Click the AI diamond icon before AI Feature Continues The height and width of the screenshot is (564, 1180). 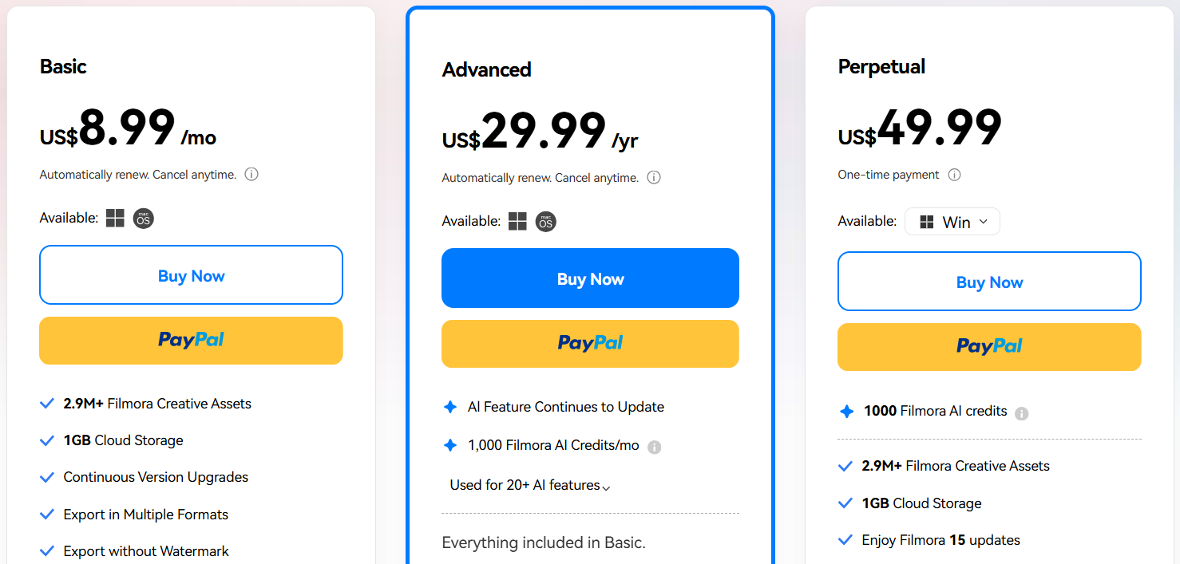tap(449, 407)
